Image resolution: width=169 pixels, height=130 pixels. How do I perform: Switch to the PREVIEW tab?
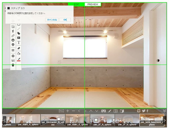[93, 4]
